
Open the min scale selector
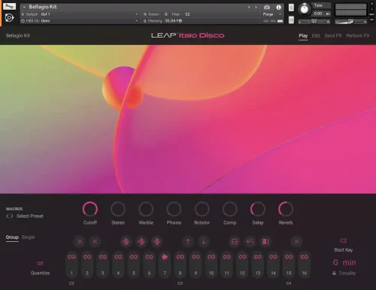(349, 262)
